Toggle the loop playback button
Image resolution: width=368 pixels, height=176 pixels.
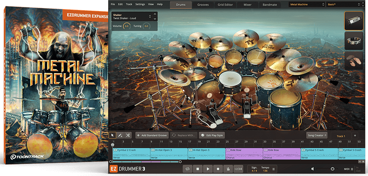coord(187,169)
